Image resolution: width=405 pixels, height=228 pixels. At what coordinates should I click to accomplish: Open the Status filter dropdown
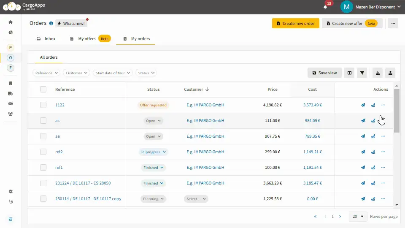click(146, 73)
